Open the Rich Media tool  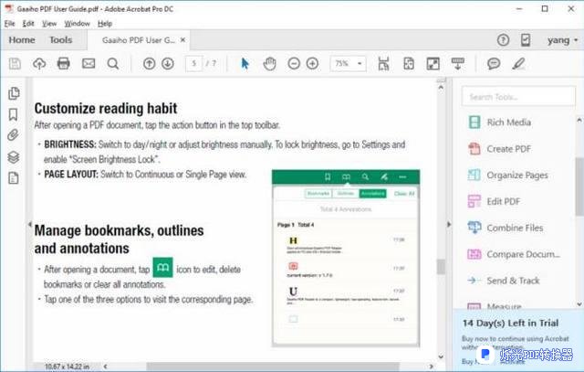click(500, 122)
